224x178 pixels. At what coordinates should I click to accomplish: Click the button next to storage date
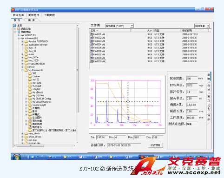click(155, 145)
